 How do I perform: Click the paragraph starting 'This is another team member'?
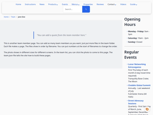pyautogui.click(x=60, y=45)
